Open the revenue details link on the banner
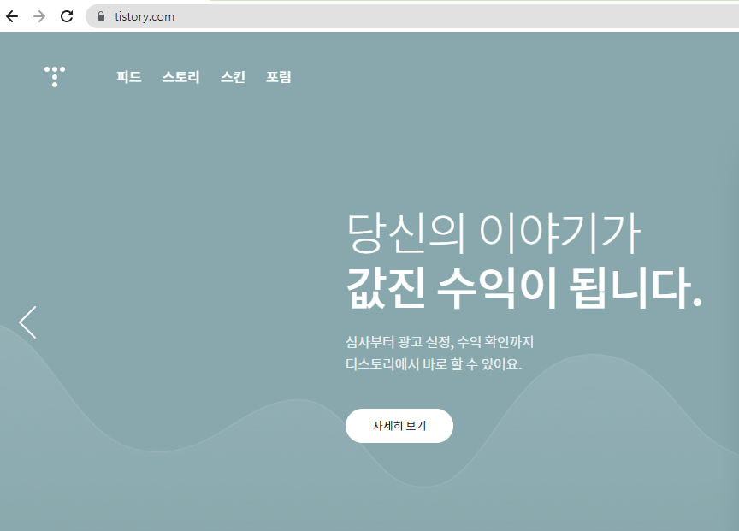739x531 pixels. click(x=399, y=425)
